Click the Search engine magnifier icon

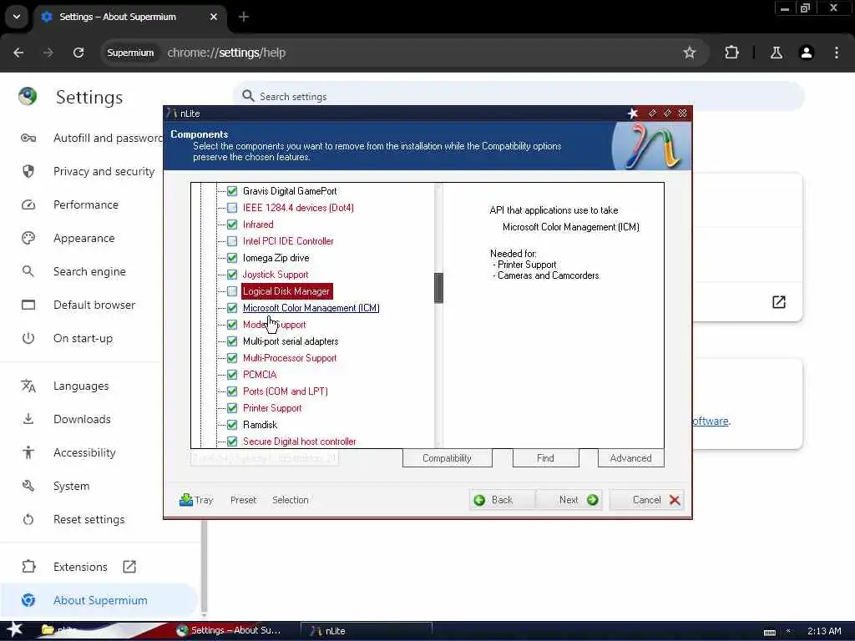coord(28,271)
